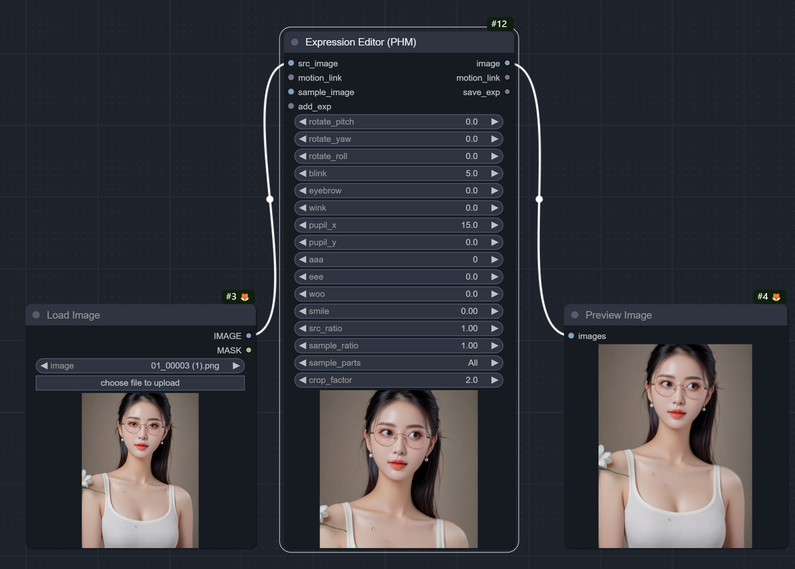
Task: Click the src_image input dot
Action: [291, 63]
